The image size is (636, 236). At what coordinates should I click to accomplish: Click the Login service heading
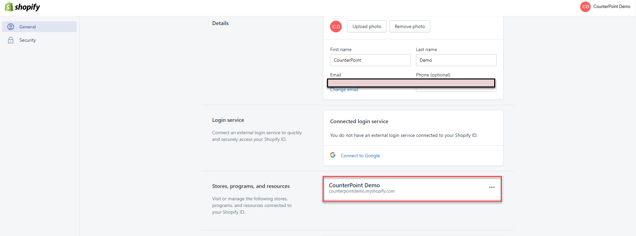coord(228,120)
